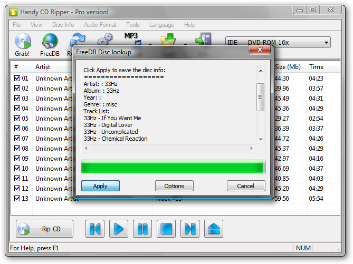
Task: Click the time value 05:54 for track 13
Action: click(x=316, y=198)
